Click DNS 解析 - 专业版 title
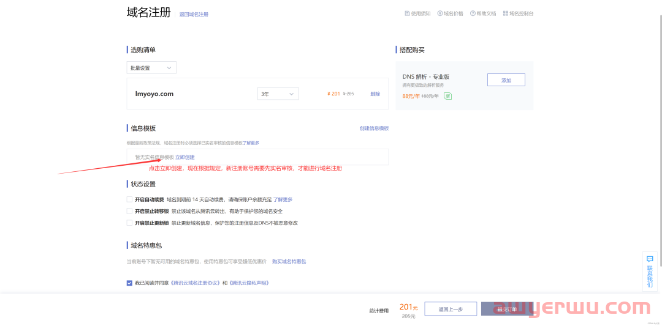 tap(425, 76)
